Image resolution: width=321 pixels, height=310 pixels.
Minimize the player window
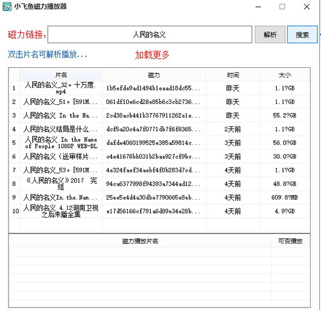[258, 7]
